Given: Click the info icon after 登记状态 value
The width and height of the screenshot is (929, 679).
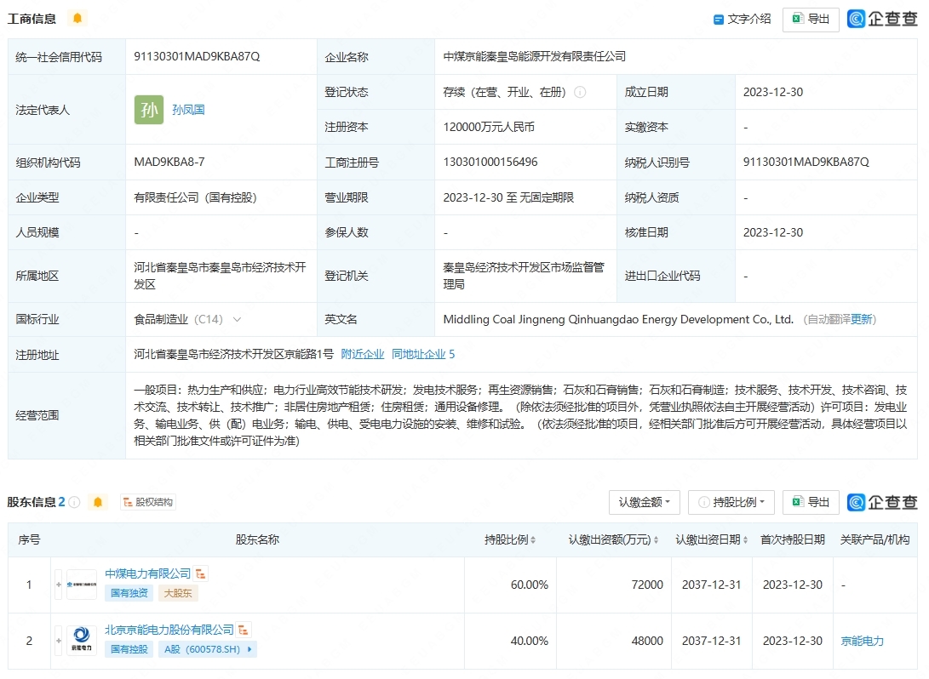Looking at the screenshot, I should point(580,92).
